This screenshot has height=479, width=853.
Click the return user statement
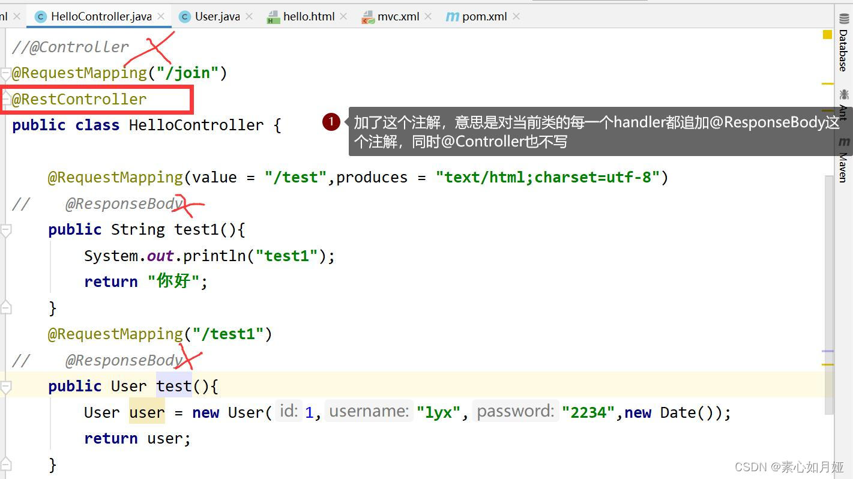point(137,438)
